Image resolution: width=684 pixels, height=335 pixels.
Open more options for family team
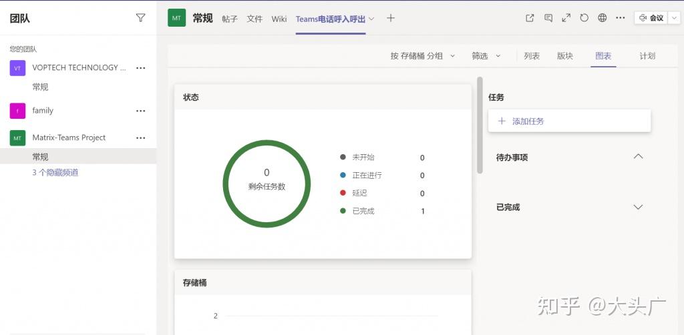(140, 111)
